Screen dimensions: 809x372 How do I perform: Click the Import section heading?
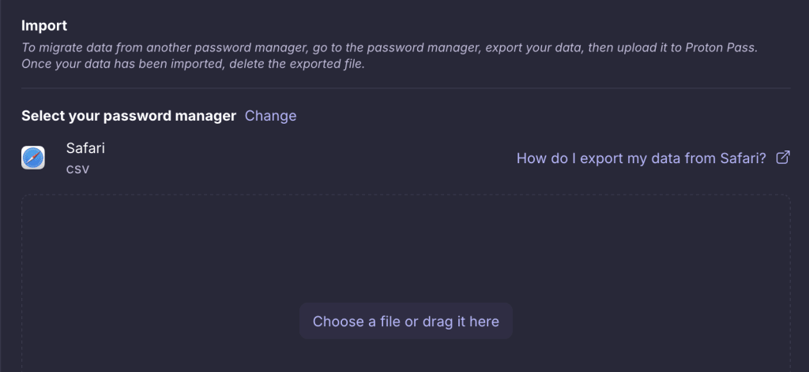(x=44, y=26)
